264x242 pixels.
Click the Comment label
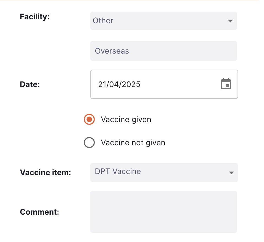tap(39, 212)
